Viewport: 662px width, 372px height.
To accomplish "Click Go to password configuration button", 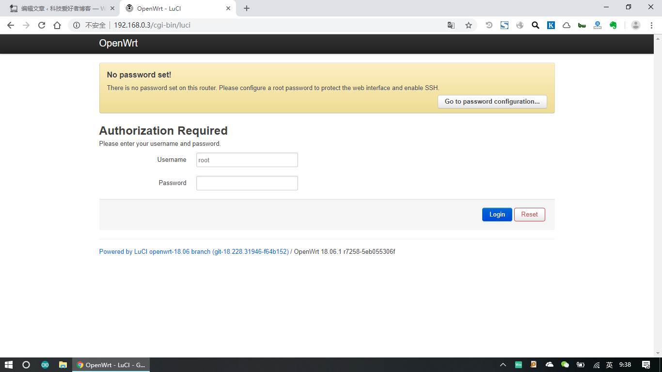I will (492, 102).
